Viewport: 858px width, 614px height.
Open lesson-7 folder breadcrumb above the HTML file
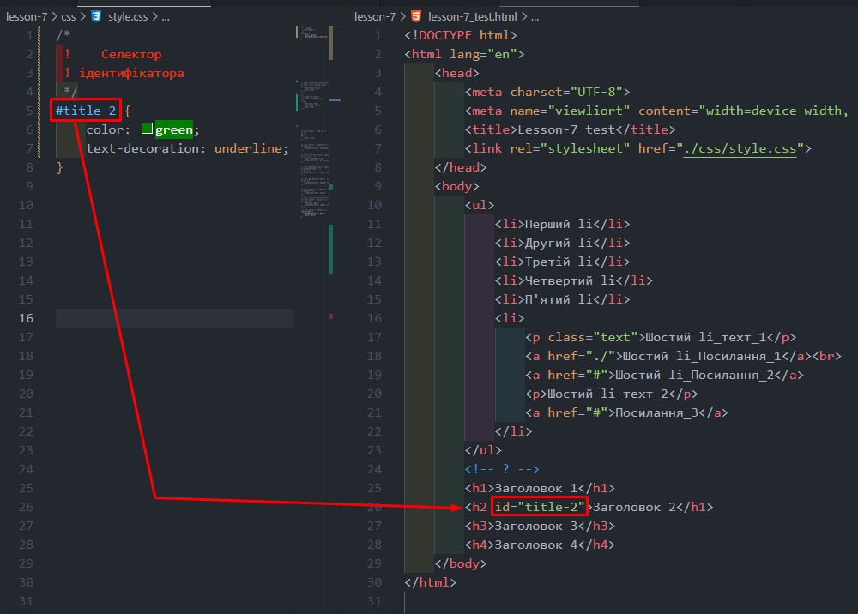375,17
